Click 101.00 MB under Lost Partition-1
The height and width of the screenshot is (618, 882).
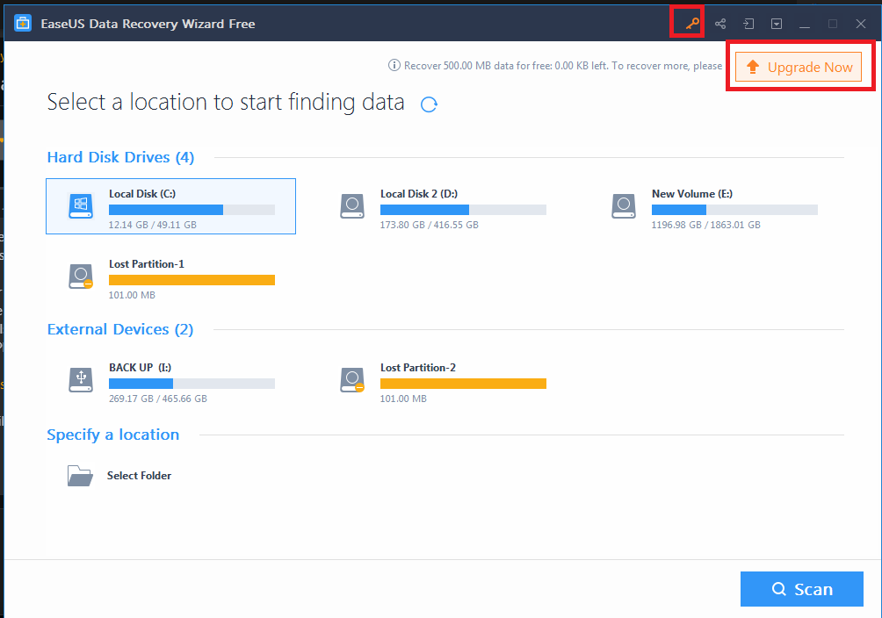(132, 295)
